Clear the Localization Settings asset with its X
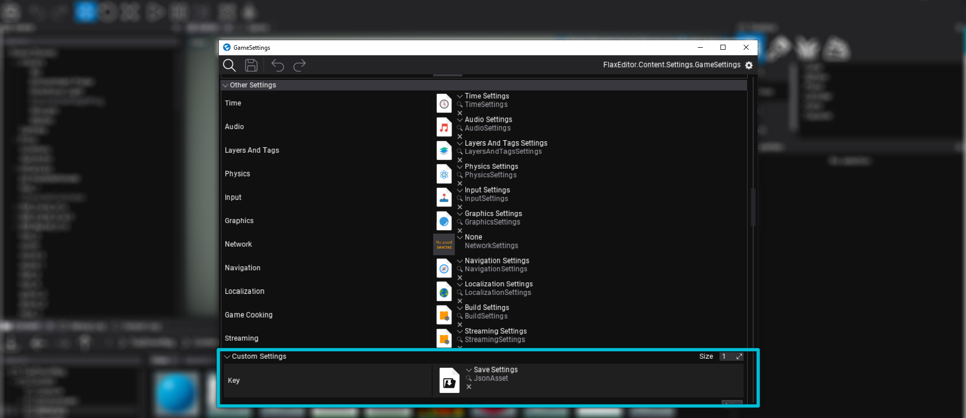The image size is (966, 418). pos(460,301)
